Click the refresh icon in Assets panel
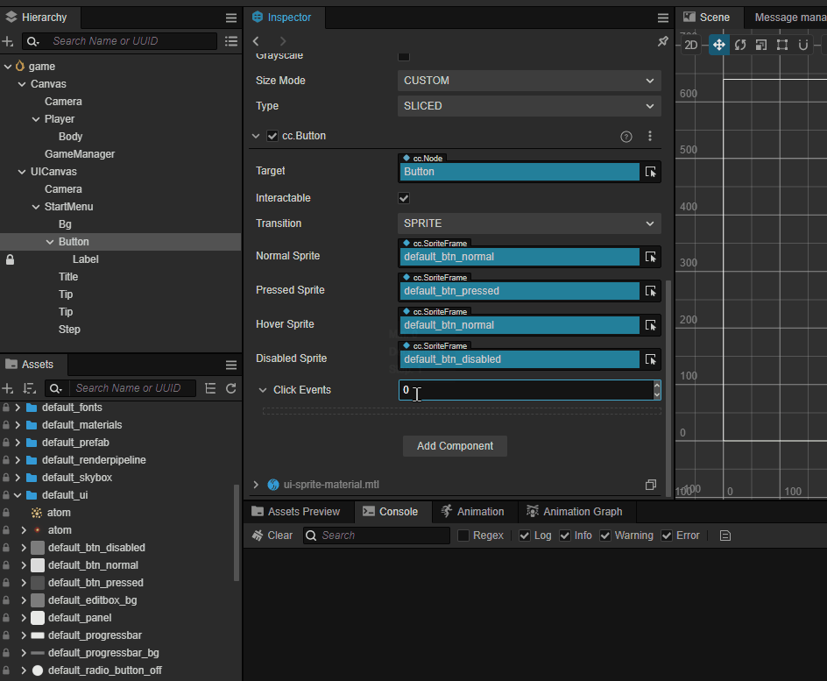The width and height of the screenshot is (827, 681). point(231,388)
